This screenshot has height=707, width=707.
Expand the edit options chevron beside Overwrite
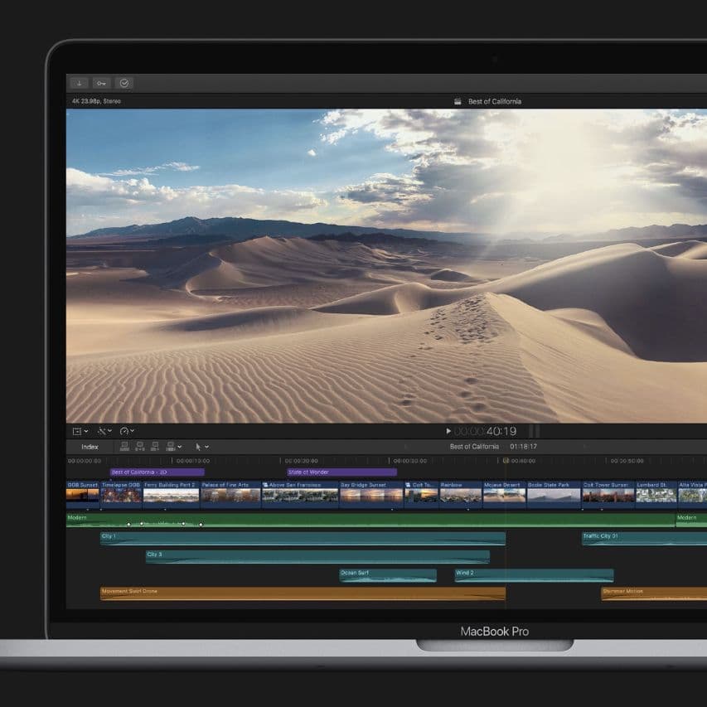180,447
